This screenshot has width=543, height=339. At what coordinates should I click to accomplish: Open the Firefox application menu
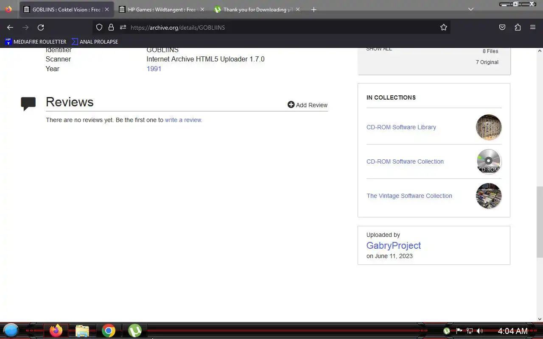pos(533,27)
